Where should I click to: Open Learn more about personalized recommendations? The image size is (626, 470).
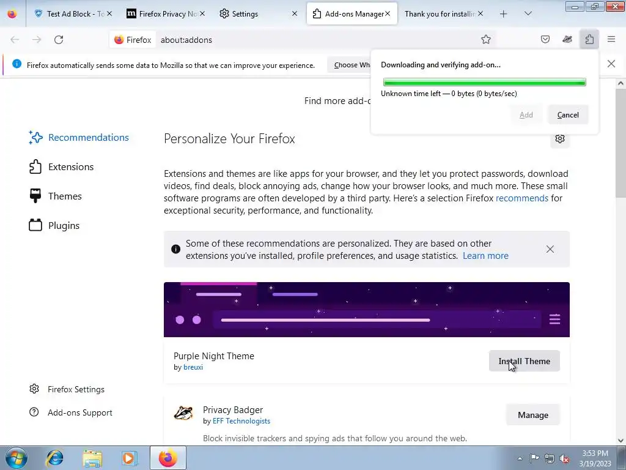coord(485,256)
